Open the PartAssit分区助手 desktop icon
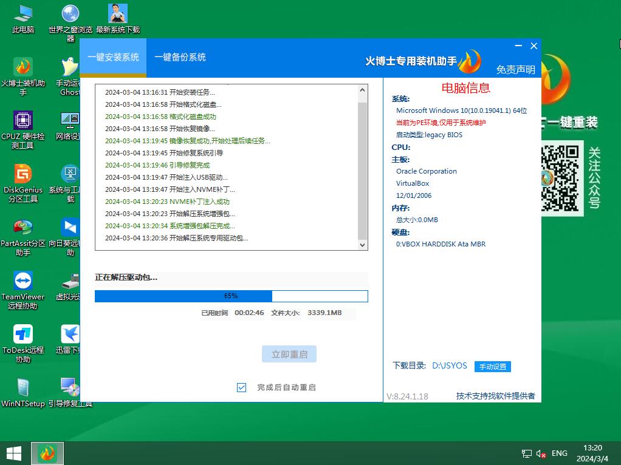The height and width of the screenshot is (465, 621). [23, 237]
